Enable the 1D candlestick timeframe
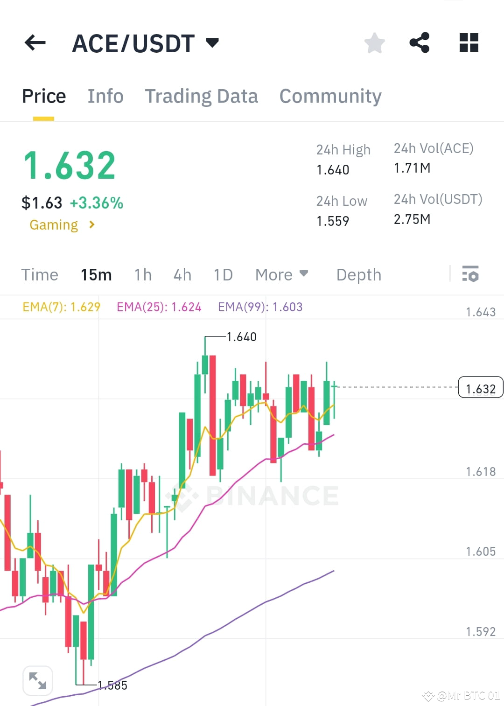 pyautogui.click(x=223, y=275)
